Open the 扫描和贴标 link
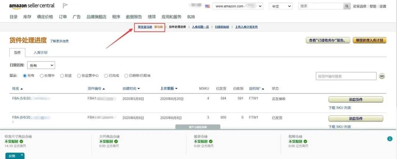This screenshot has height=159, width=397. (222, 27)
